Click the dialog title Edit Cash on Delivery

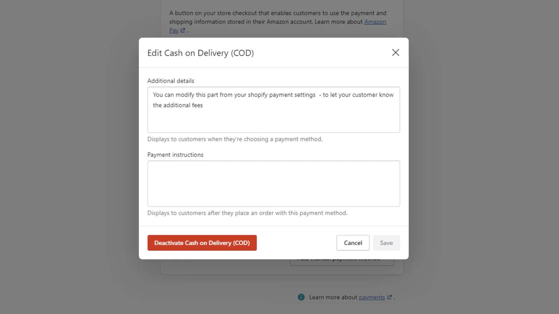click(x=201, y=53)
